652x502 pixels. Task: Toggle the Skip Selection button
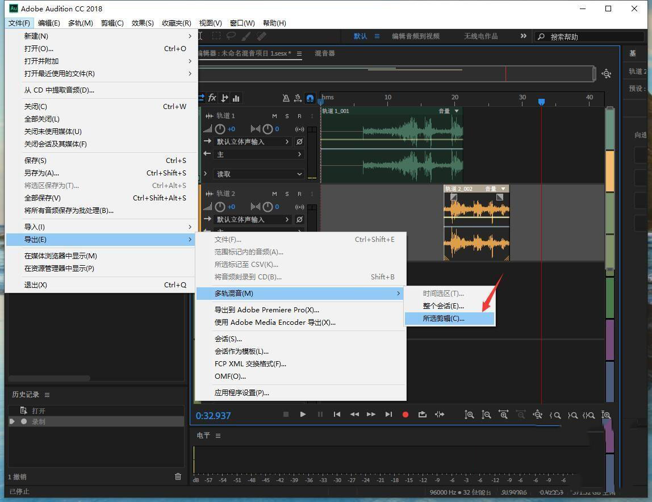click(440, 414)
